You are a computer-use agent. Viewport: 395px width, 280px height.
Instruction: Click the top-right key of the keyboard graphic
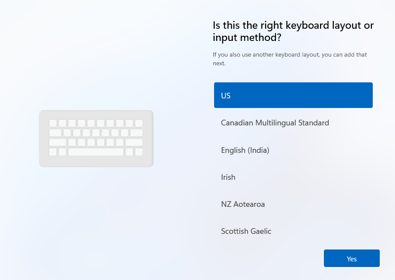139,123
